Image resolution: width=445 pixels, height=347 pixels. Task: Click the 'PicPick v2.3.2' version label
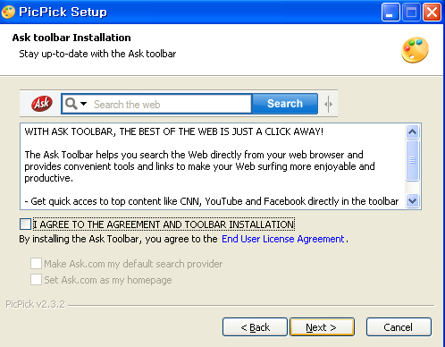click(x=36, y=304)
